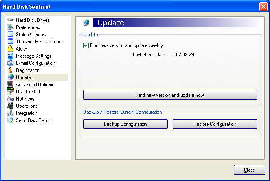Click the Integration network icon
The image size is (270, 181).
(x=10, y=113)
